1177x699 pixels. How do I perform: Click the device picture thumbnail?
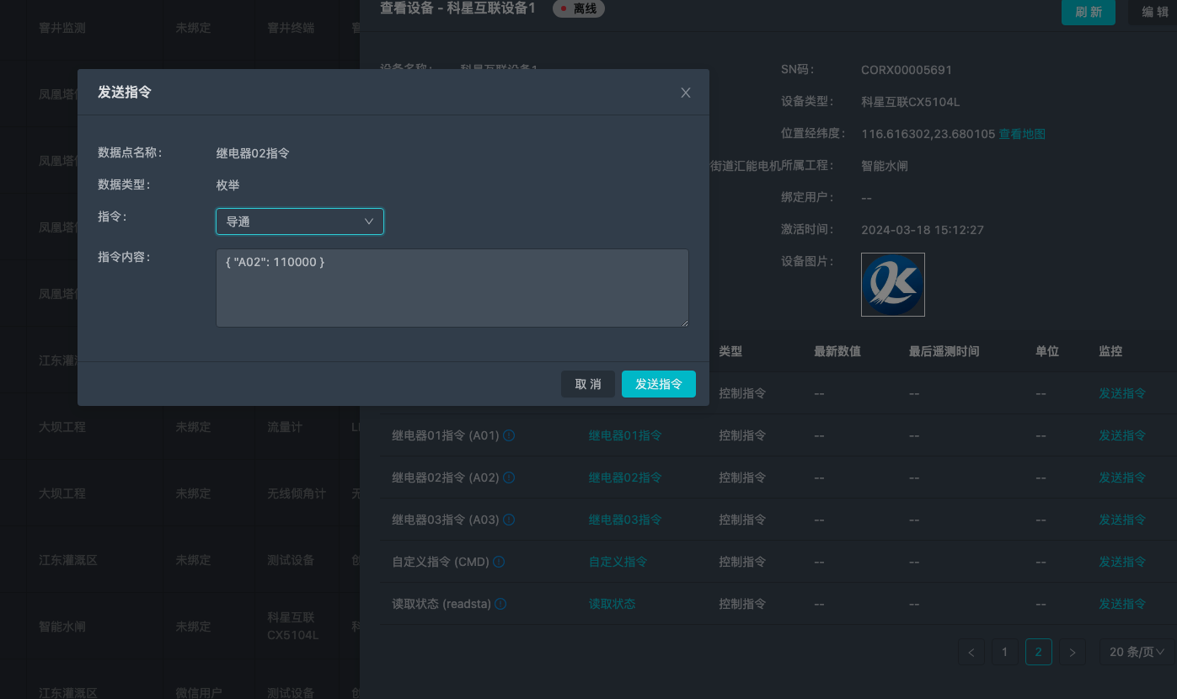893,284
